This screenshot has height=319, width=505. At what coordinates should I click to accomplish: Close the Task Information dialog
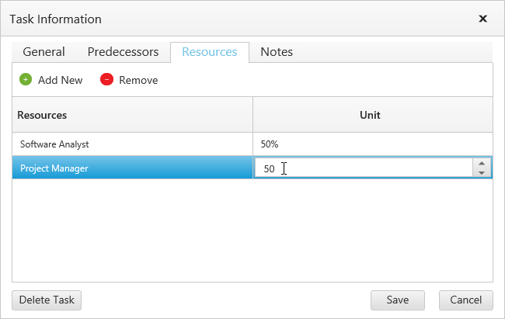482,19
